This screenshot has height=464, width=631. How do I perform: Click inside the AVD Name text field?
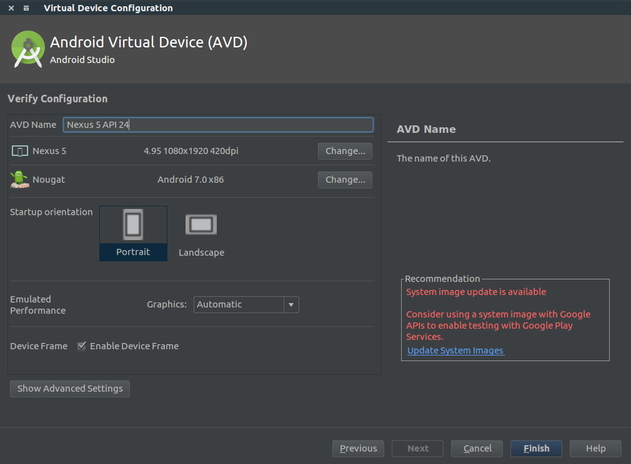(217, 125)
